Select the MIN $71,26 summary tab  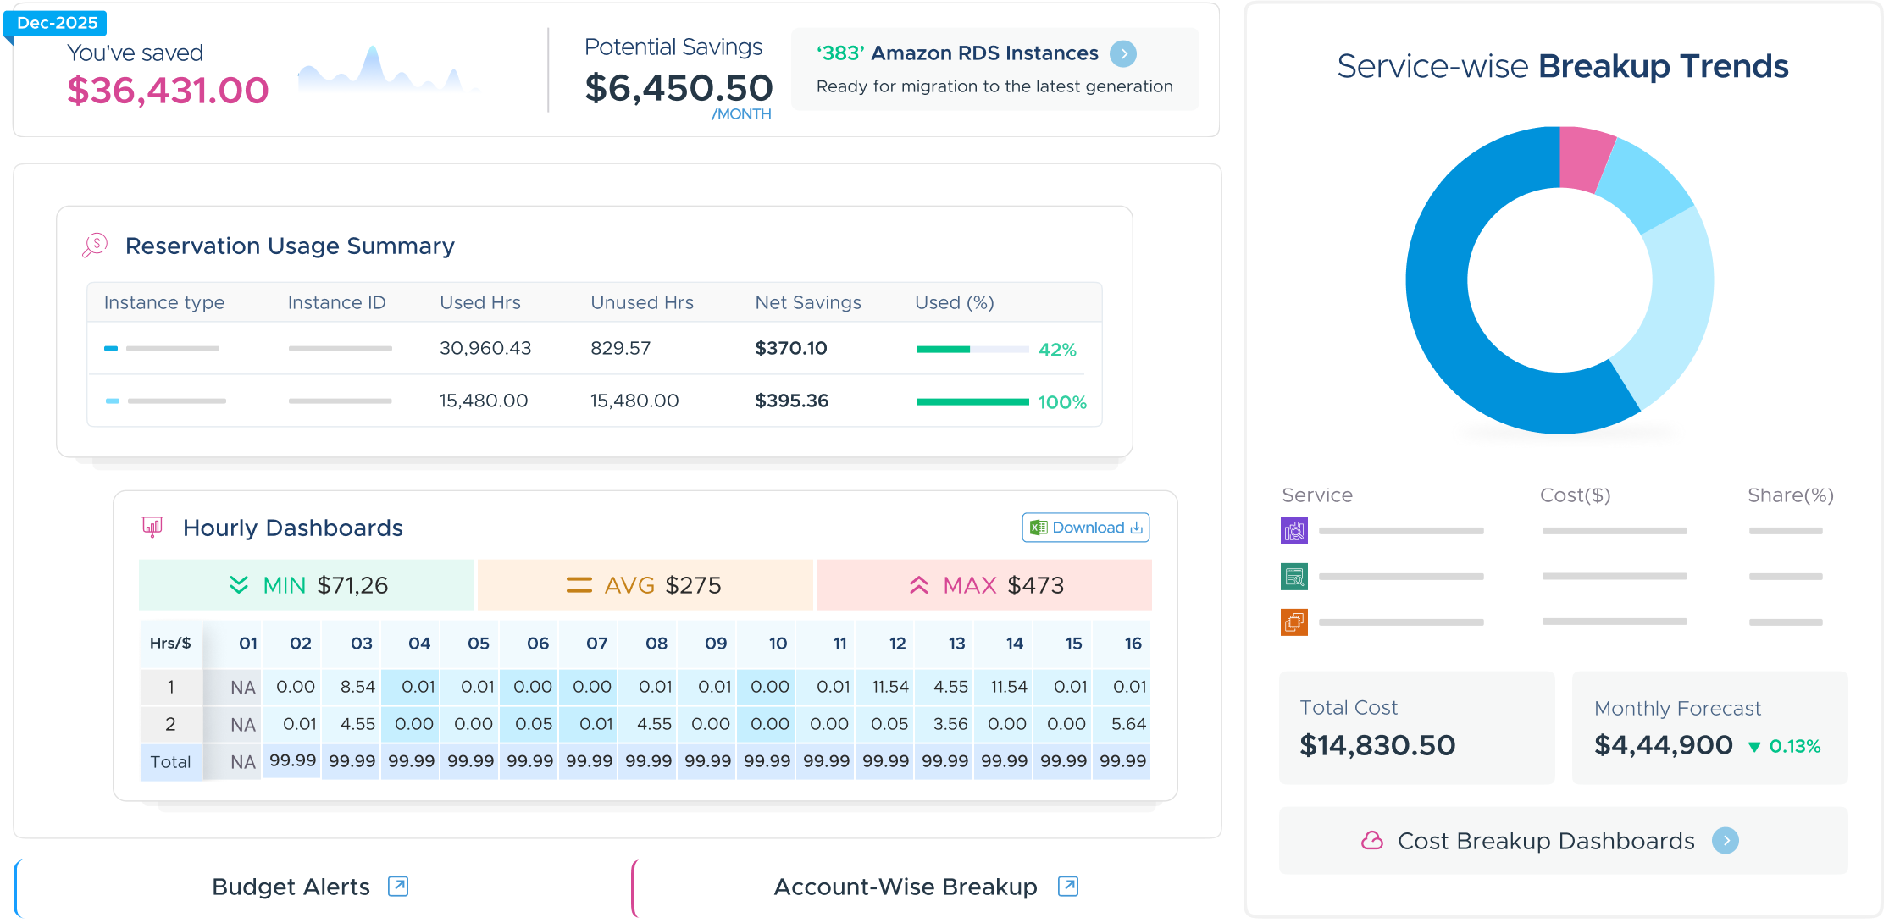tap(307, 585)
